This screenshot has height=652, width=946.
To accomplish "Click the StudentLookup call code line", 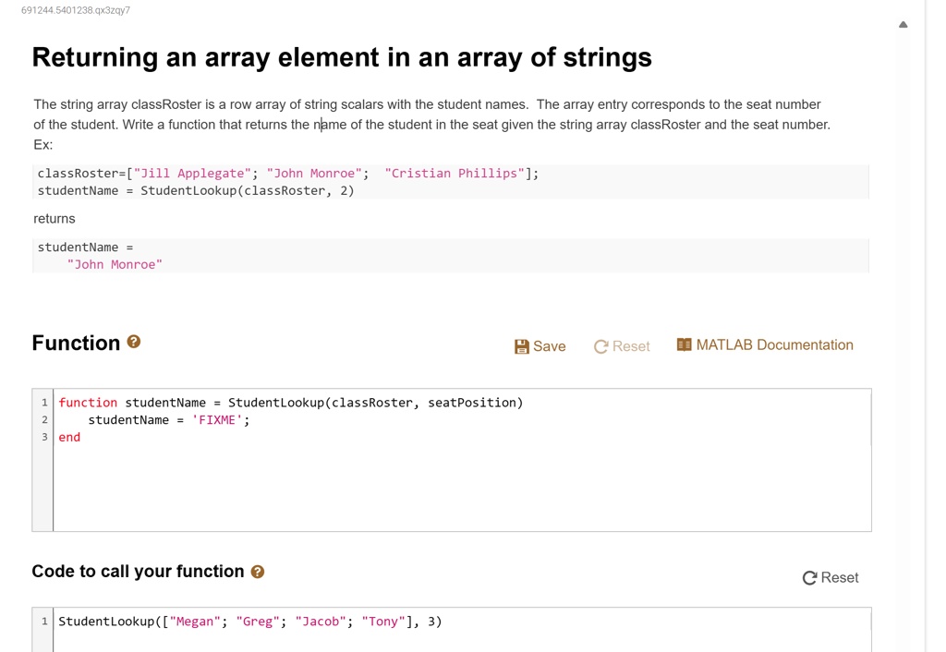I will 249,621.
